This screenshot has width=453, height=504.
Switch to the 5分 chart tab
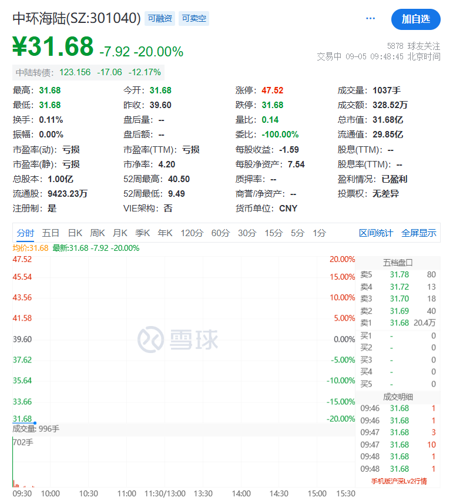click(297, 233)
